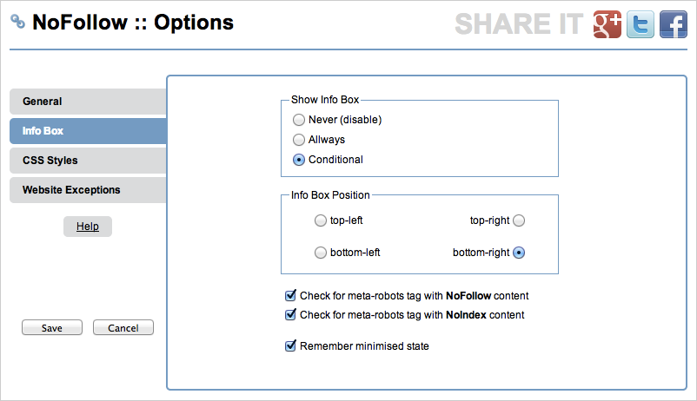Screen dimensions: 697x401
Task: Save the options
Action: pyautogui.click(x=52, y=328)
